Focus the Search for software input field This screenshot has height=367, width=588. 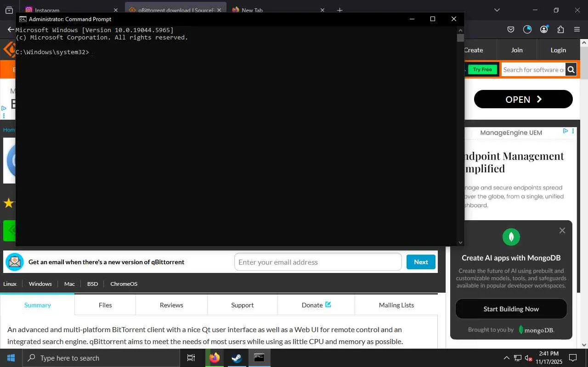533,70
